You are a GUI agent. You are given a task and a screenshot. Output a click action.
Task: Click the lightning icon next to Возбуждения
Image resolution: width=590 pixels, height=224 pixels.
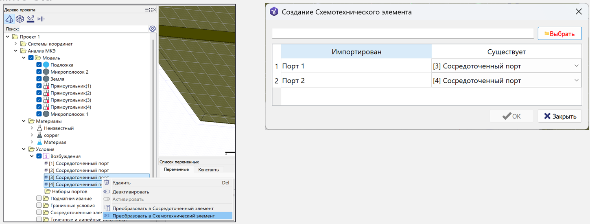(46, 156)
